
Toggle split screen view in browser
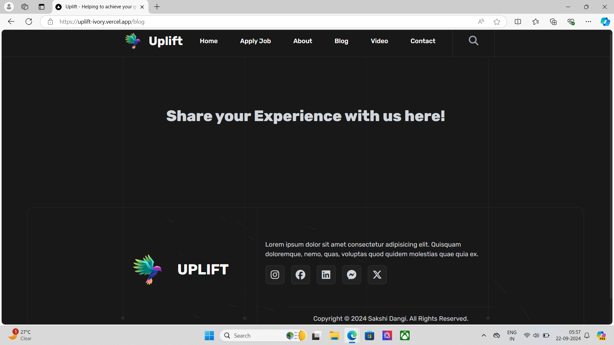(518, 21)
